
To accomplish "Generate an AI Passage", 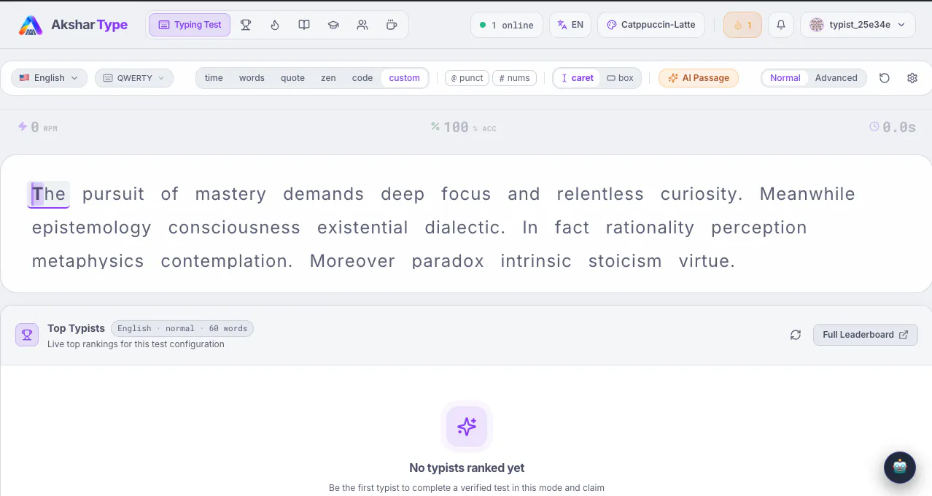I will (699, 78).
